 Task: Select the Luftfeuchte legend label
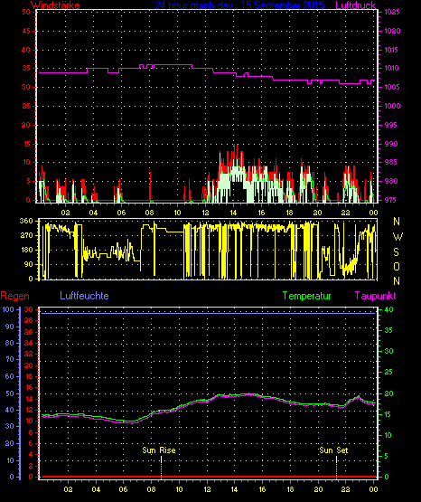[x=84, y=296]
